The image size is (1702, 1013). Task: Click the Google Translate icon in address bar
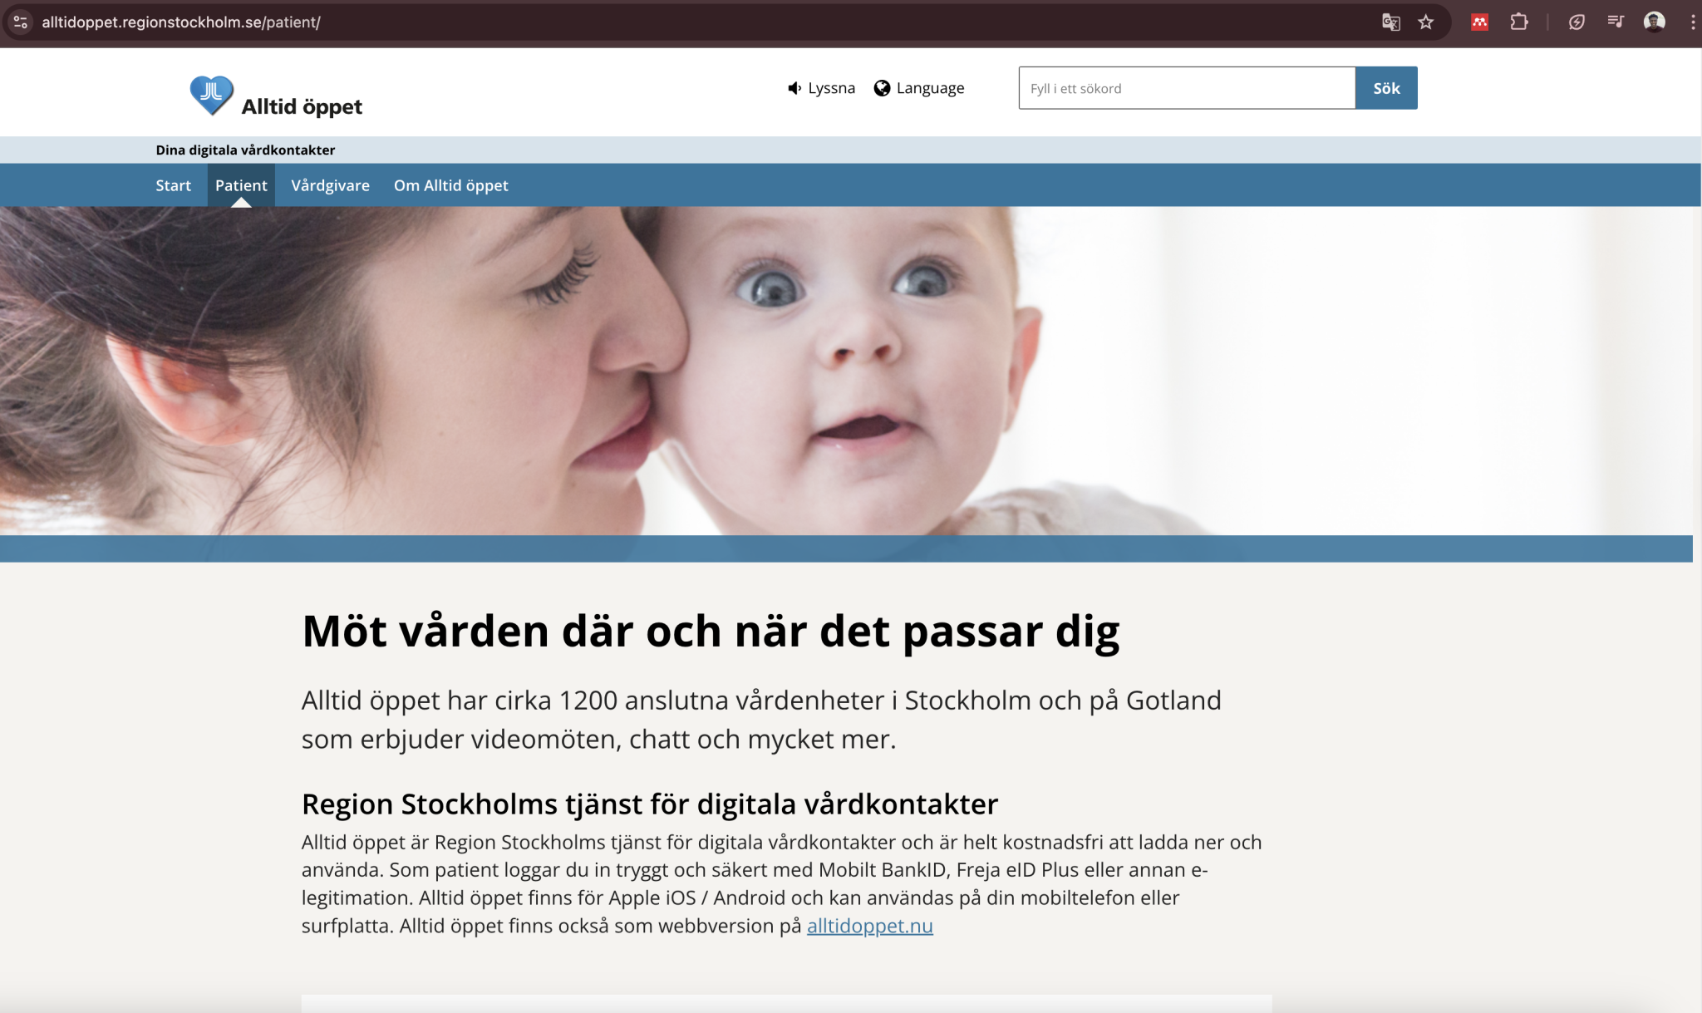point(1390,22)
